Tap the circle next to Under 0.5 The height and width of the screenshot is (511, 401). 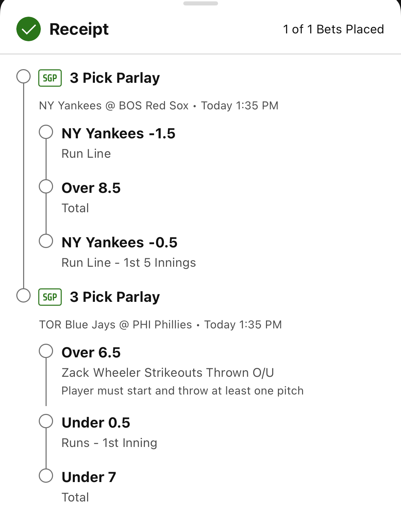[x=46, y=421]
